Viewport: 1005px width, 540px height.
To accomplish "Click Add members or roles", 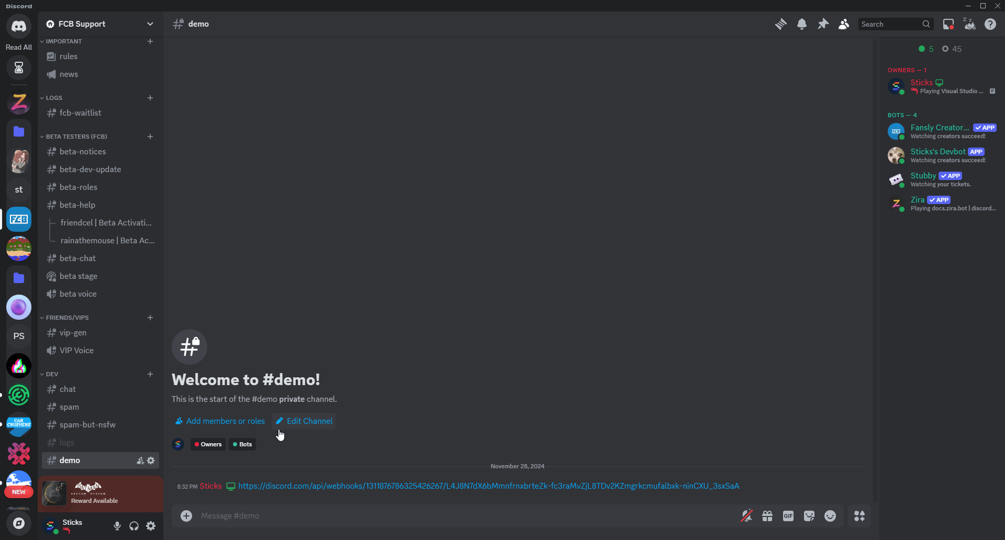I will coord(219,421).
